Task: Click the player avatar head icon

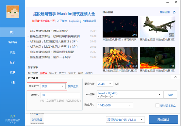Action: pos(13,12)
